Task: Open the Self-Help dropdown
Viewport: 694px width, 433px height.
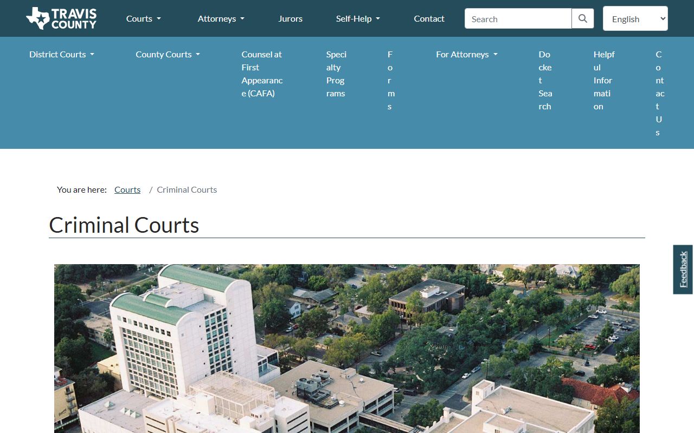Action: pyautogui.click(x=358, y=18)
